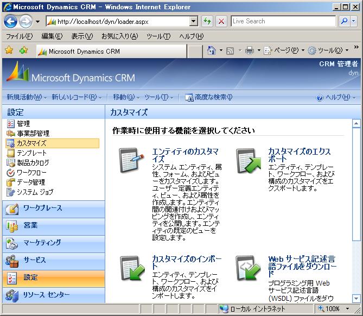Open the 営業 navigation section
The height and width of the screenshot is (316, 363).
coord(54,226)
